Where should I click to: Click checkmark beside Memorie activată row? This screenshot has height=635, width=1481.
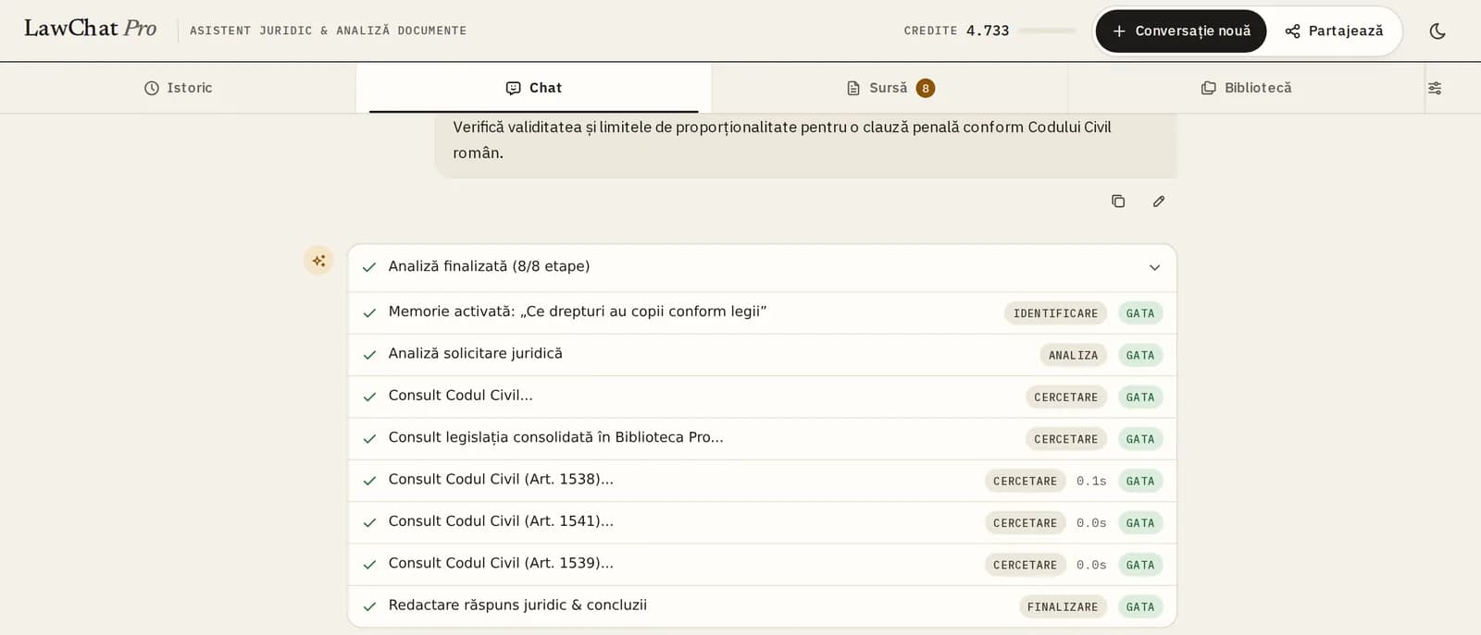[369, 312]
